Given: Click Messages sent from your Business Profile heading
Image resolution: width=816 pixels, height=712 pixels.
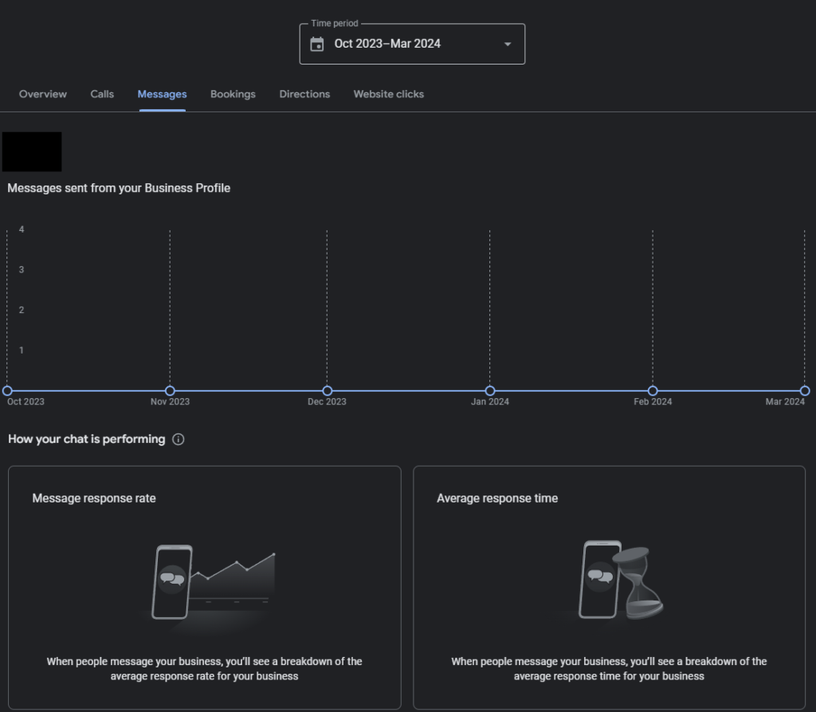Looking at the screenshot, I should pos(119,188).
